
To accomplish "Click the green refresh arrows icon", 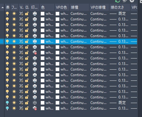I will [118, 1].
